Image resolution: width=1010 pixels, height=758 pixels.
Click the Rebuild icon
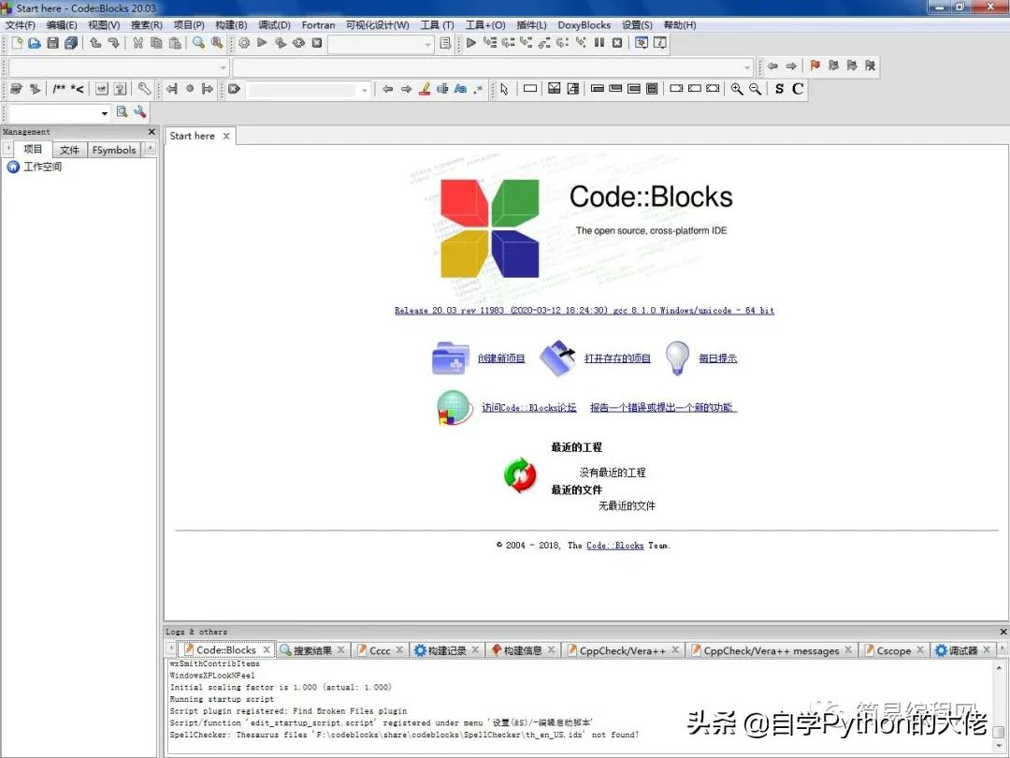[298, 42]
